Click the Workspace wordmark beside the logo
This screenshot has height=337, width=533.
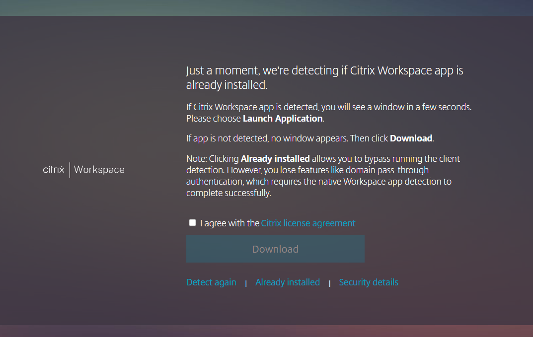[99, 170]
